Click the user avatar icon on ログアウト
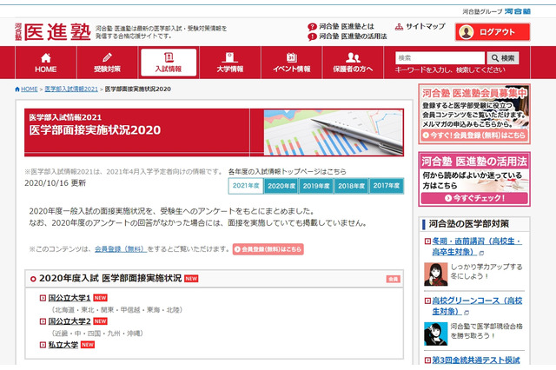The width and height of the screenshot is (556, 370). tap(467, 32)
